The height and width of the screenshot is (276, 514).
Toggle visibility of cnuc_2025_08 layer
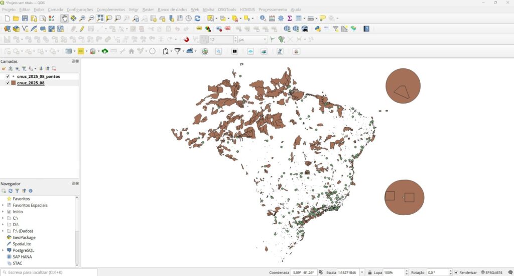click(8, 83)
